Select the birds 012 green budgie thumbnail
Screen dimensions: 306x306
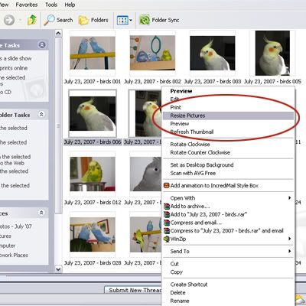point(93,174)
